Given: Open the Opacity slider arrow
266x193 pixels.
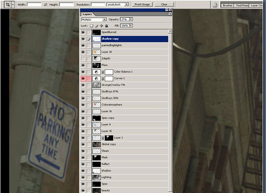Looking at the screenshot, I should [x=132, y=20].
